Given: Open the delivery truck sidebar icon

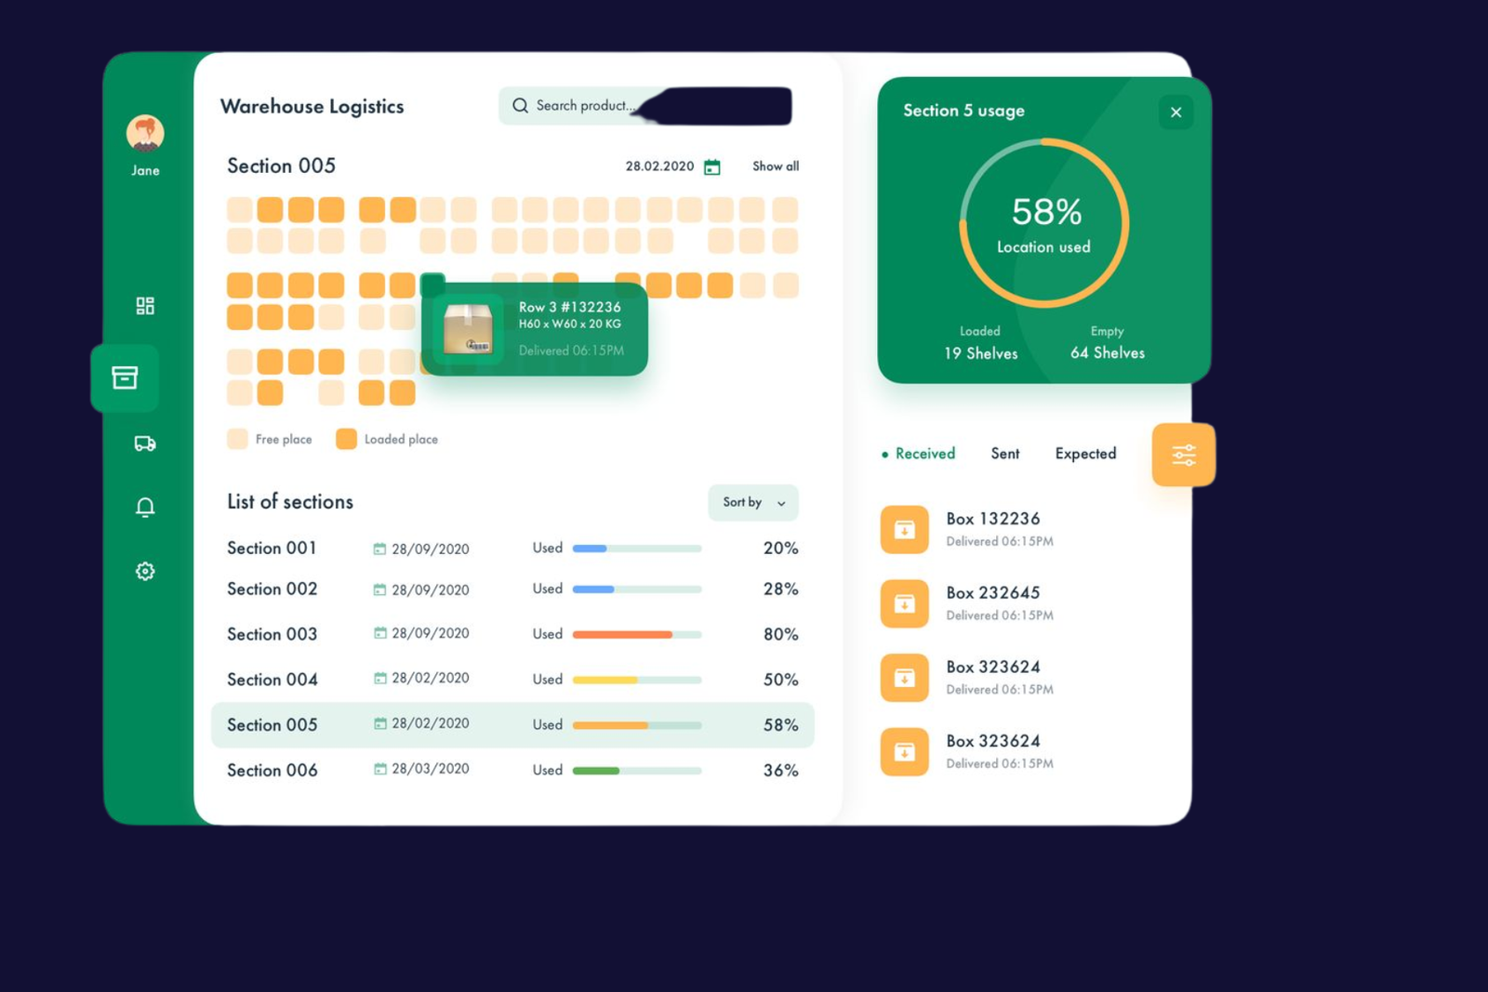Looking at the screenshot, I should (145, 443).
